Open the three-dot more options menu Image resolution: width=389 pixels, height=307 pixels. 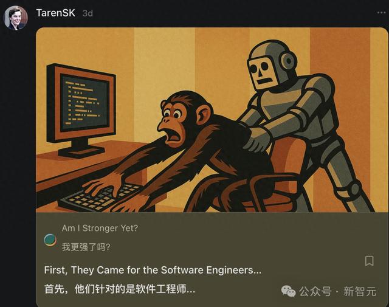pyautogui.click(x=381, y=13)
